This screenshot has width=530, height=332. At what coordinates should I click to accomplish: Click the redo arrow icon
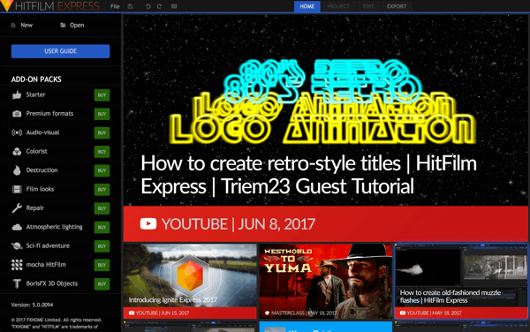pyautogui.click(x=159, y=6)
